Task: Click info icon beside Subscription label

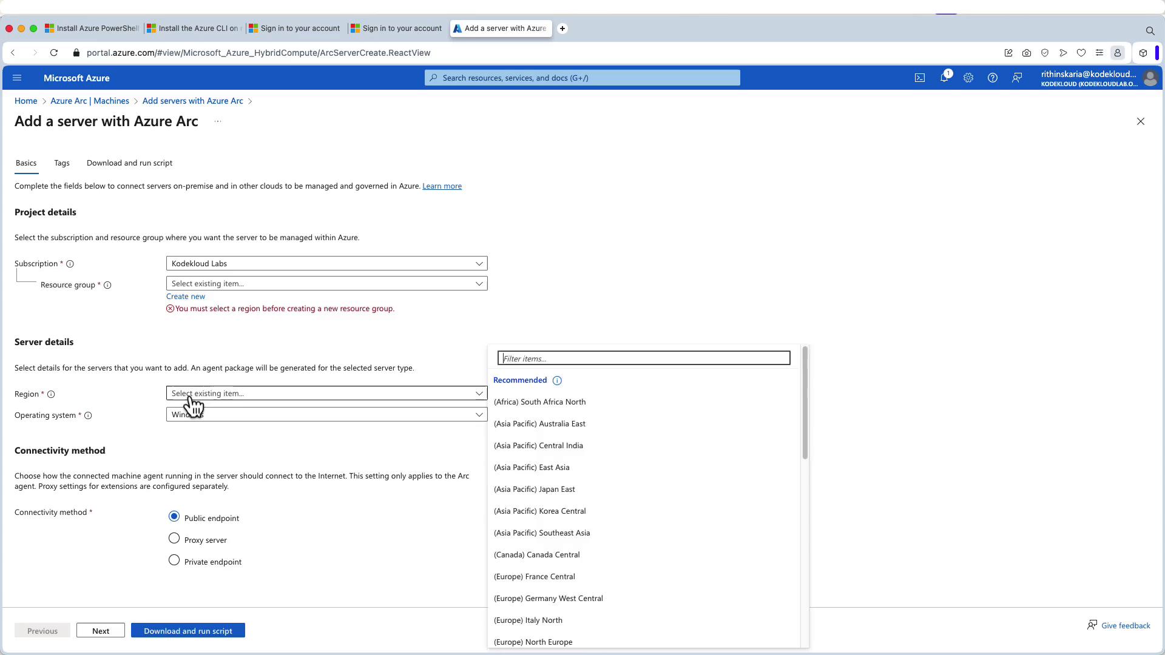Action: tap(70, 264)
